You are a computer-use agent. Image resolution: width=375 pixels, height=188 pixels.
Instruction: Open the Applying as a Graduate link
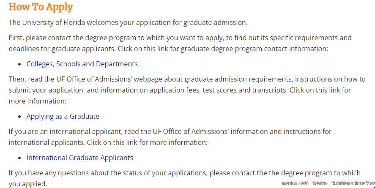tap(63, 116)
